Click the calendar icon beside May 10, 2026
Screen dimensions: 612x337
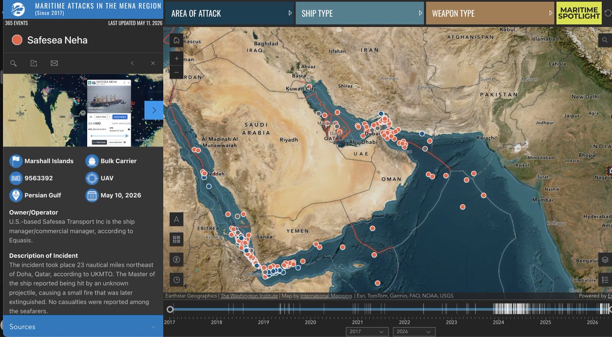[x=92, y=195]
